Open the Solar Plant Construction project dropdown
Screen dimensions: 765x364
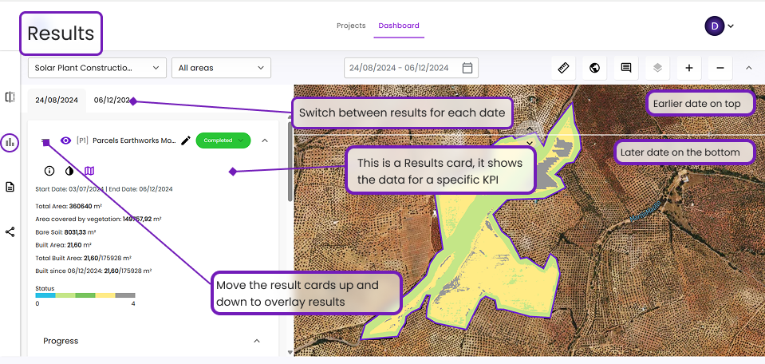[97, 68]
